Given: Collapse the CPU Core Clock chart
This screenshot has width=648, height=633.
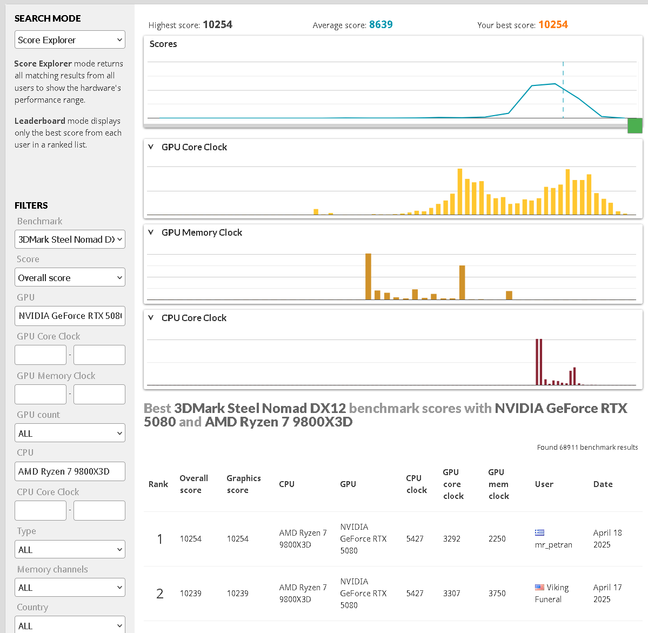Looking at the screenshot, I should coord(151,318).
